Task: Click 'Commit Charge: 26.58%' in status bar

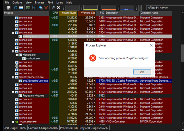Action: pyautogui.click(x=43, y=128)
